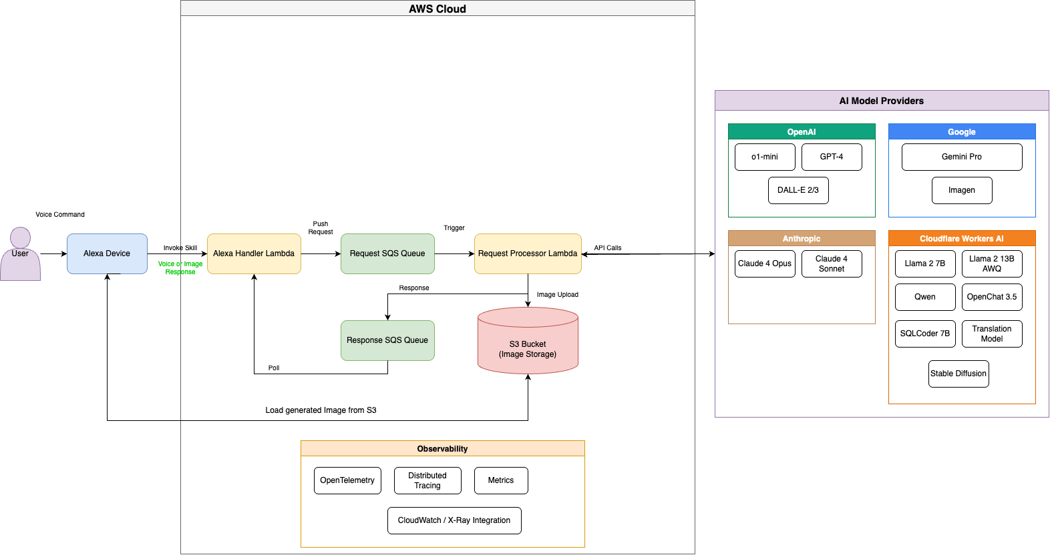Select the Distributed Tracing box
This screenshot has height=555, width=1050.
(x=427, y=480)
